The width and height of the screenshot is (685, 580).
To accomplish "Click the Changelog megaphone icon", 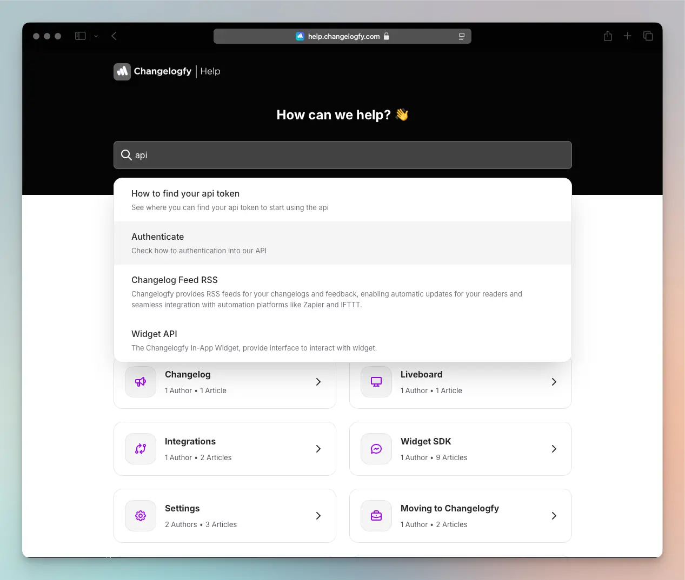I will 141,382.
